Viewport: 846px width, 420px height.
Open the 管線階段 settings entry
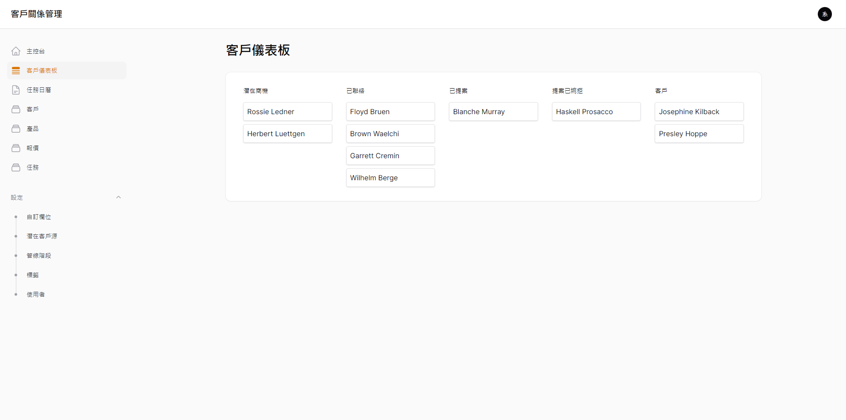(x=39, y=255)
